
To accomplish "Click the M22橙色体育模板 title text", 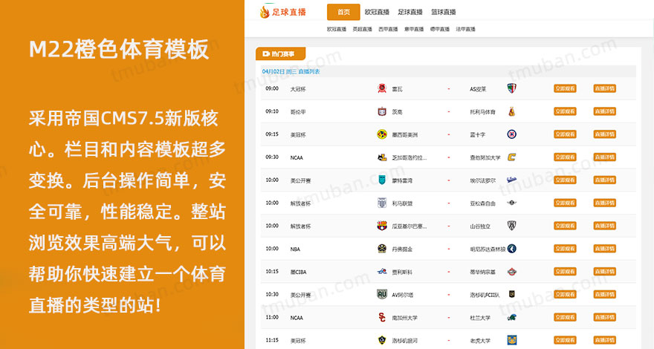I will (119, 49).
